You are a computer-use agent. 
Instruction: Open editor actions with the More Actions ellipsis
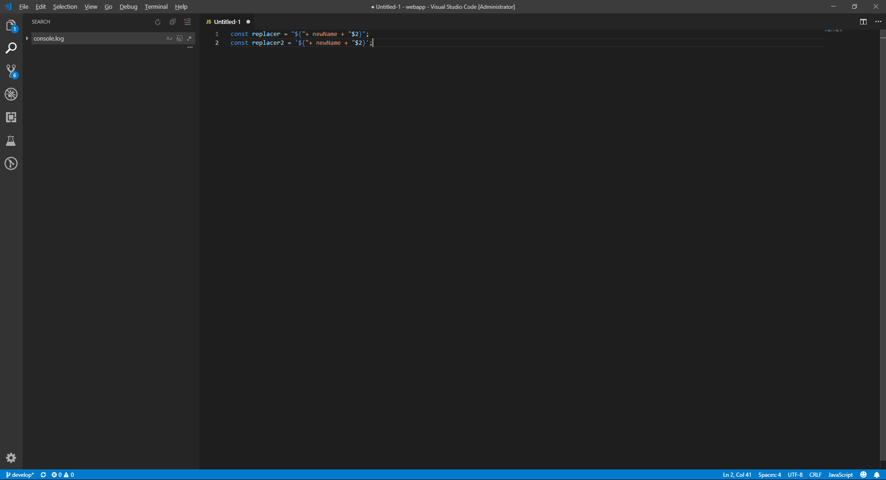click(878, 22)
